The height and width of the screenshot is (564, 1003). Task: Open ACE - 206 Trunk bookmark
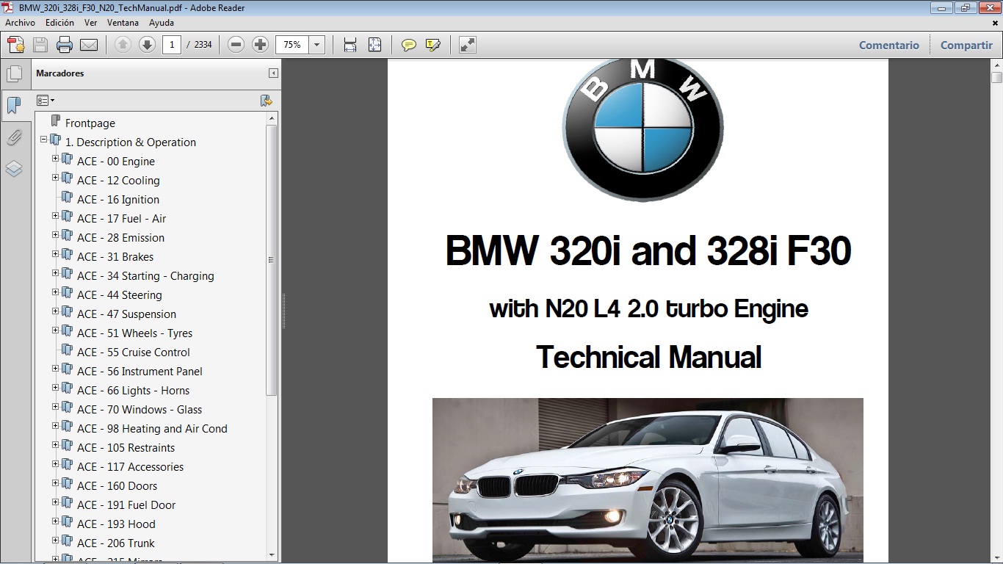pos(116,543)
